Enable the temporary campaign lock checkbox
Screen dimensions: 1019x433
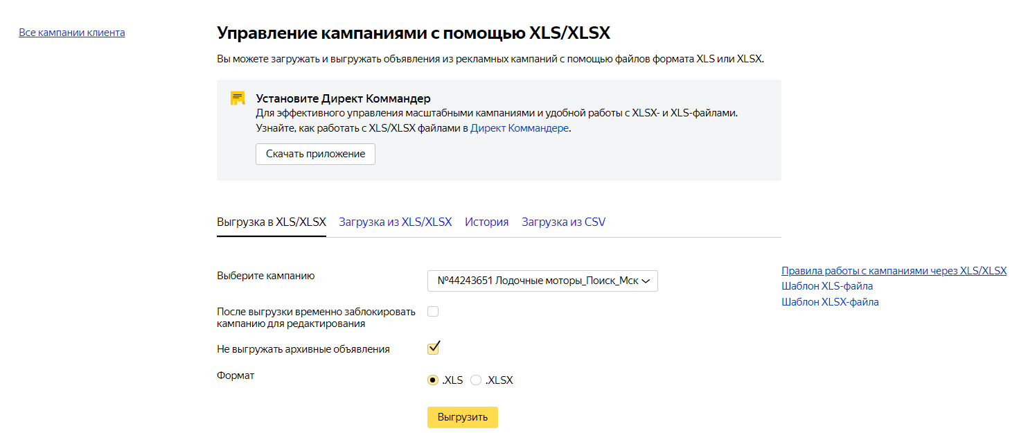[433, 312]
